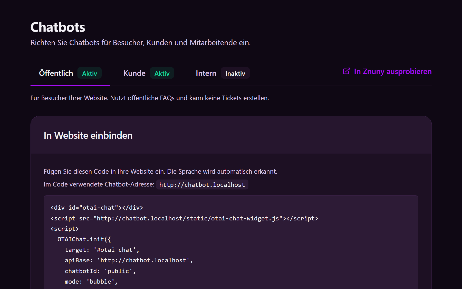Image resolution: width=462 pixels, height=289 pixels.
Task: Click the Aktiv badge next to Kunde
Action: (x=162, y=73)
